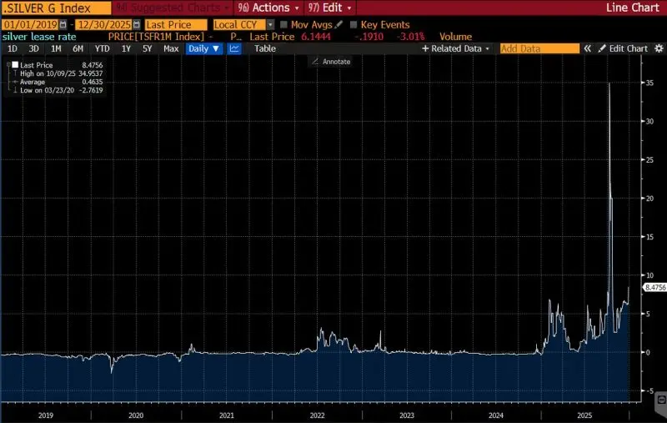Switch chart type via line chart icon
Image resolution: width=667 pixels, height=423 pixels.
coord(234,48)
